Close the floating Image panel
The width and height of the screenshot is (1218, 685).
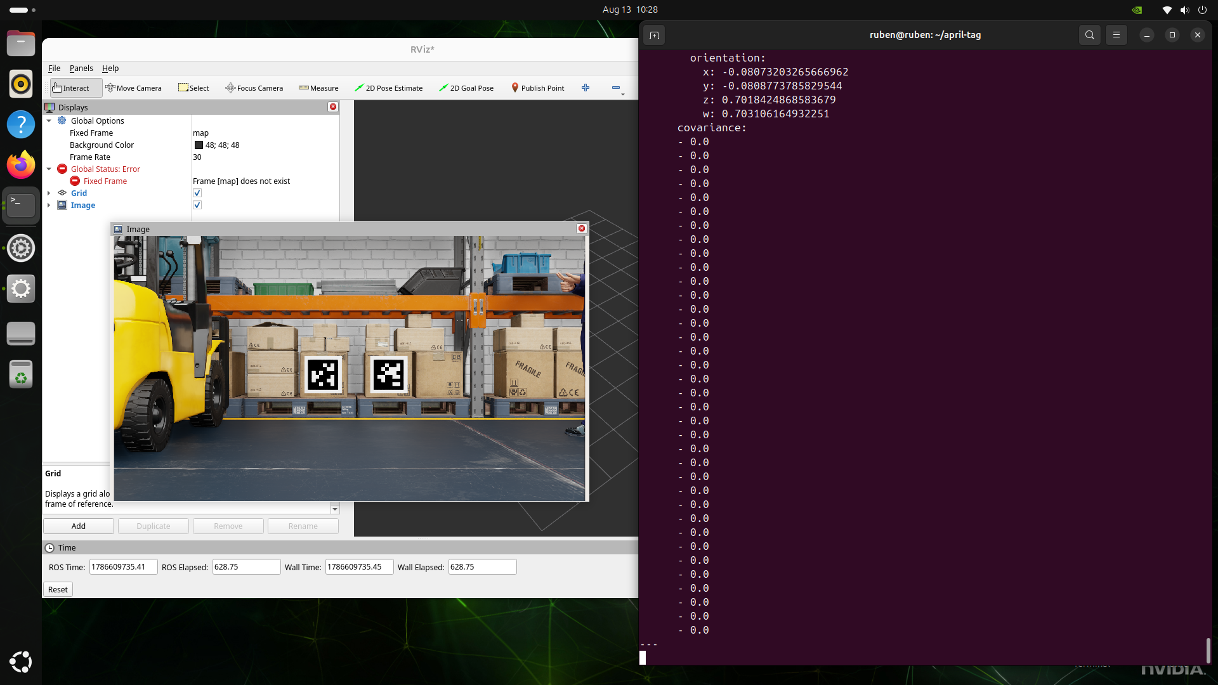tap(582, 228)
